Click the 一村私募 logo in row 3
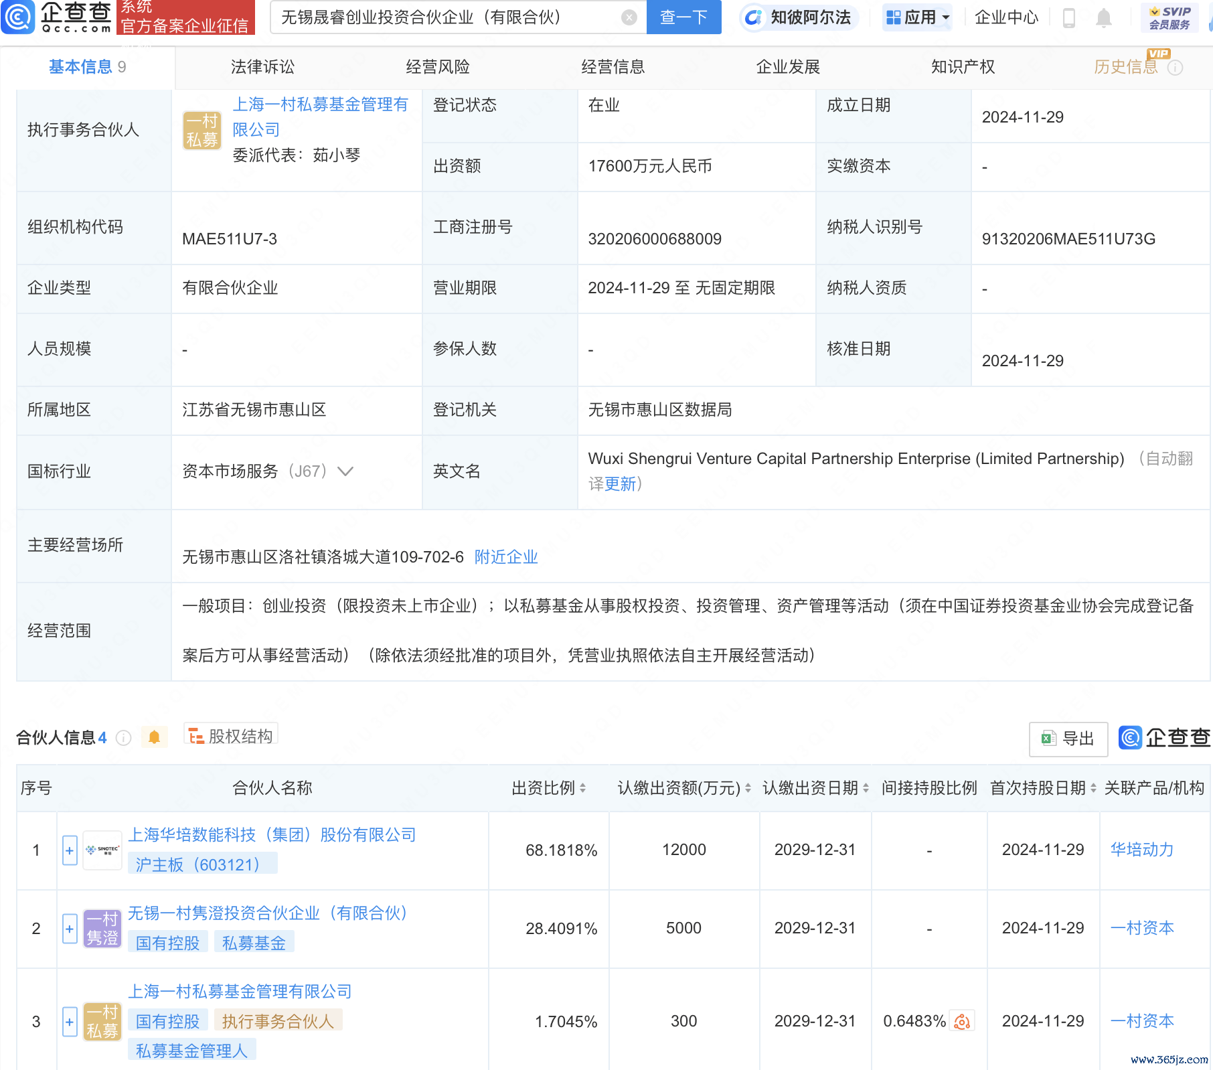 click(102, 1021)
